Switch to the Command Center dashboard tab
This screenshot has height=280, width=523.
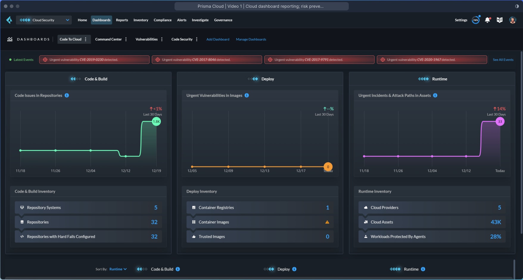click(x=108, y=39)
